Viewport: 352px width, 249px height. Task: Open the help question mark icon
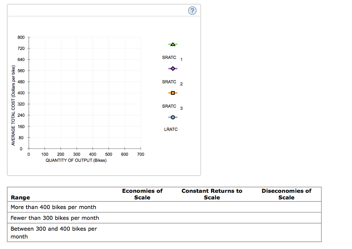192,11
